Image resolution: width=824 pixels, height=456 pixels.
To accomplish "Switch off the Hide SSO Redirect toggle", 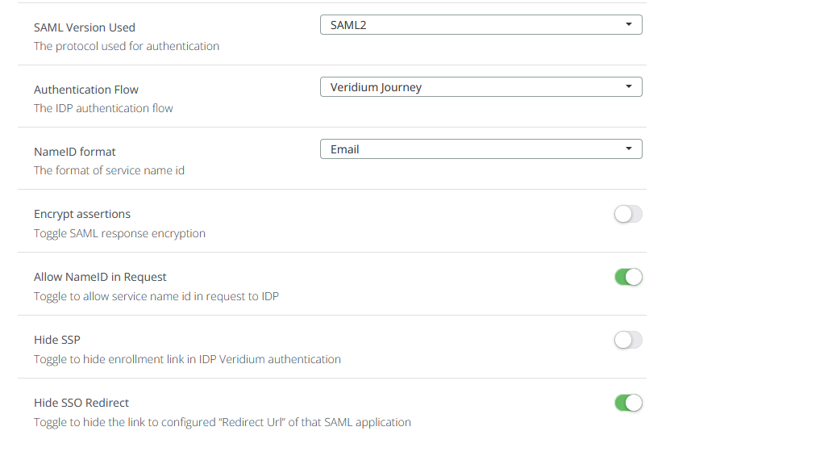I will point(628,403).
